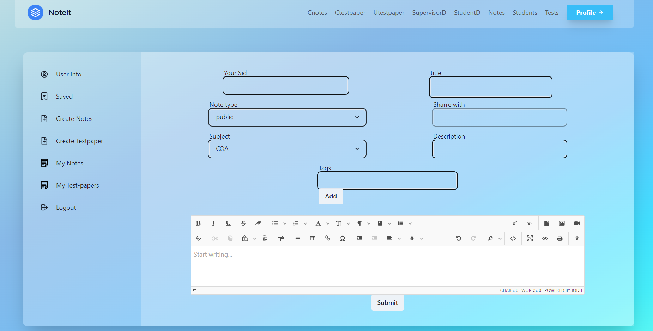This screenshot has width=653, height=331.
Task: Toggle fullscreen editing mode
Action: 530,238
